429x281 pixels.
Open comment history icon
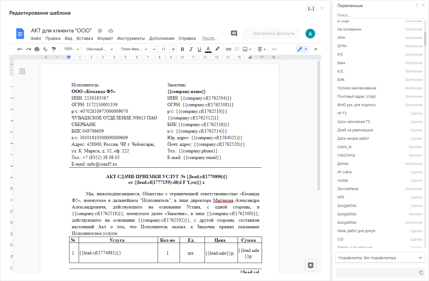[x=234, y=33]
